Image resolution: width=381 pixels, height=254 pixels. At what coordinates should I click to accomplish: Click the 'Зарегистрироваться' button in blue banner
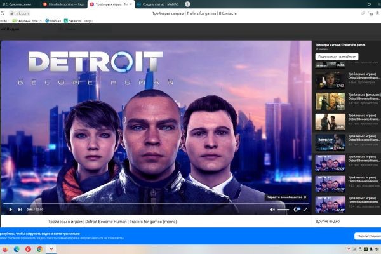click(x=368, y=236)
